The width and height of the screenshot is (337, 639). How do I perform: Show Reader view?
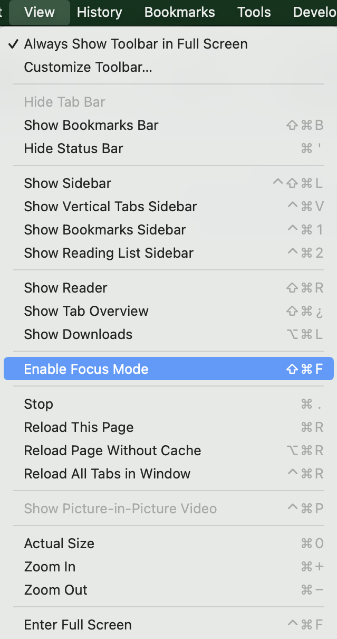(65, 288)
